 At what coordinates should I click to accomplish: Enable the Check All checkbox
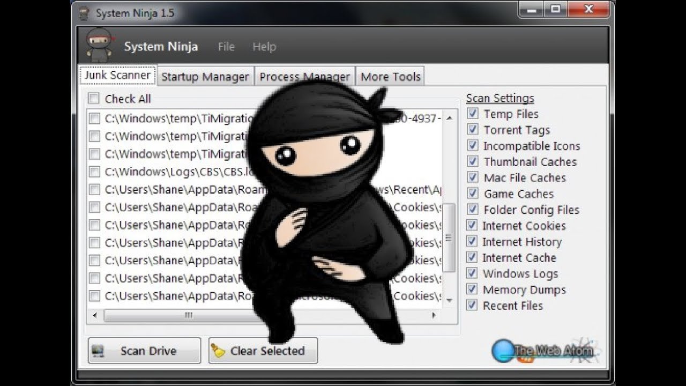tap(94, 99)
